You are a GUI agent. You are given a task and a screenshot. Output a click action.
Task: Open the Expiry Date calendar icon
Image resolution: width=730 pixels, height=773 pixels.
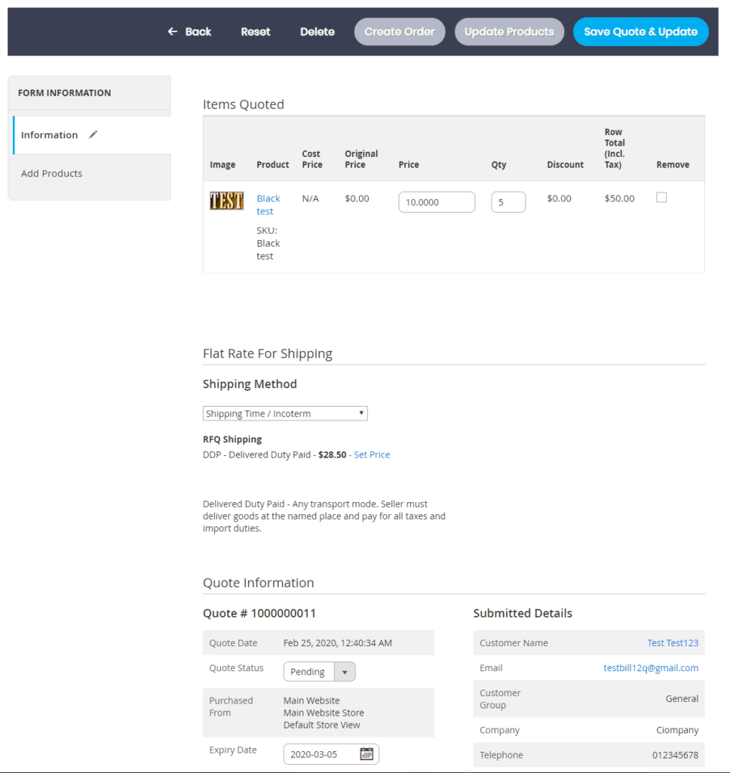(x=367, y=754)
